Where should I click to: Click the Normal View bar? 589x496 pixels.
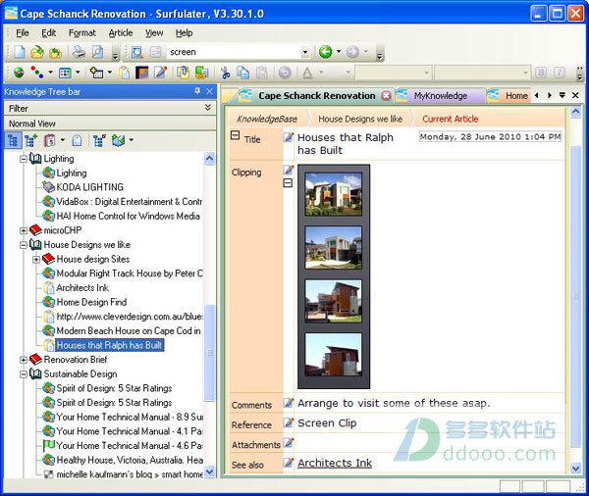[x=110, y=124]
